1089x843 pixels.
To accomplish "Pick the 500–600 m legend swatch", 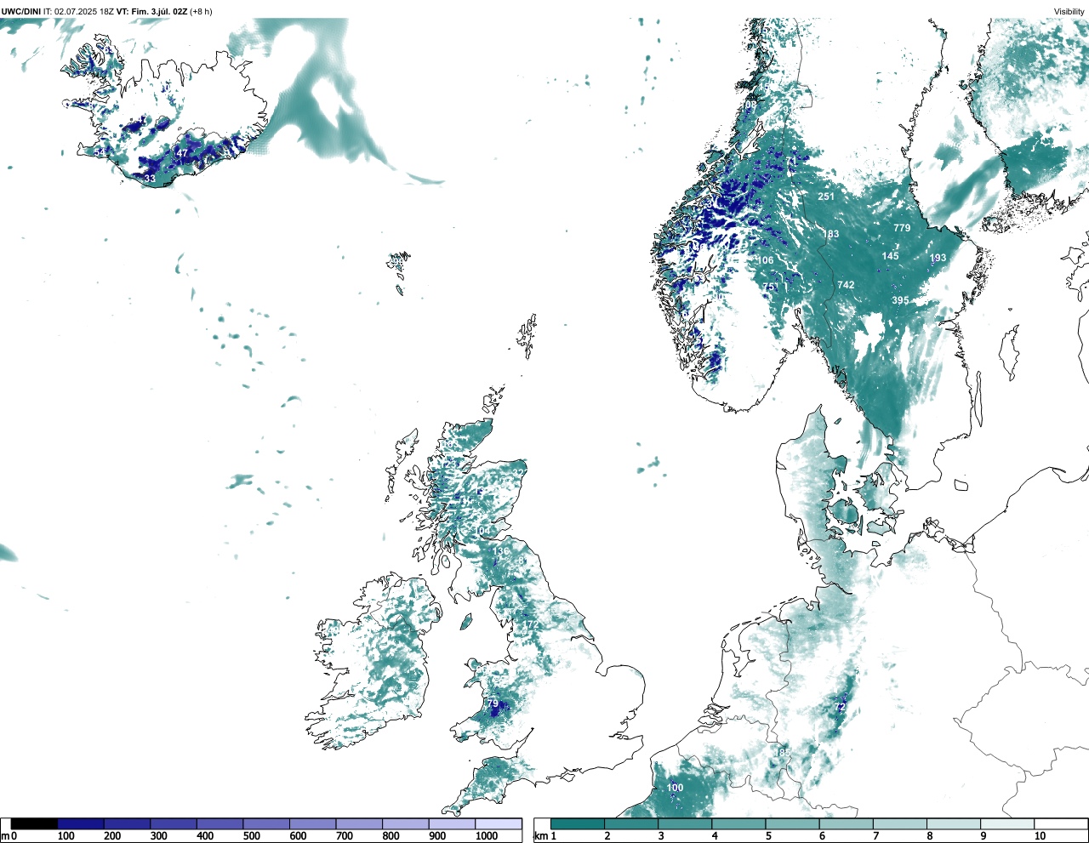I will click(266, 823).
